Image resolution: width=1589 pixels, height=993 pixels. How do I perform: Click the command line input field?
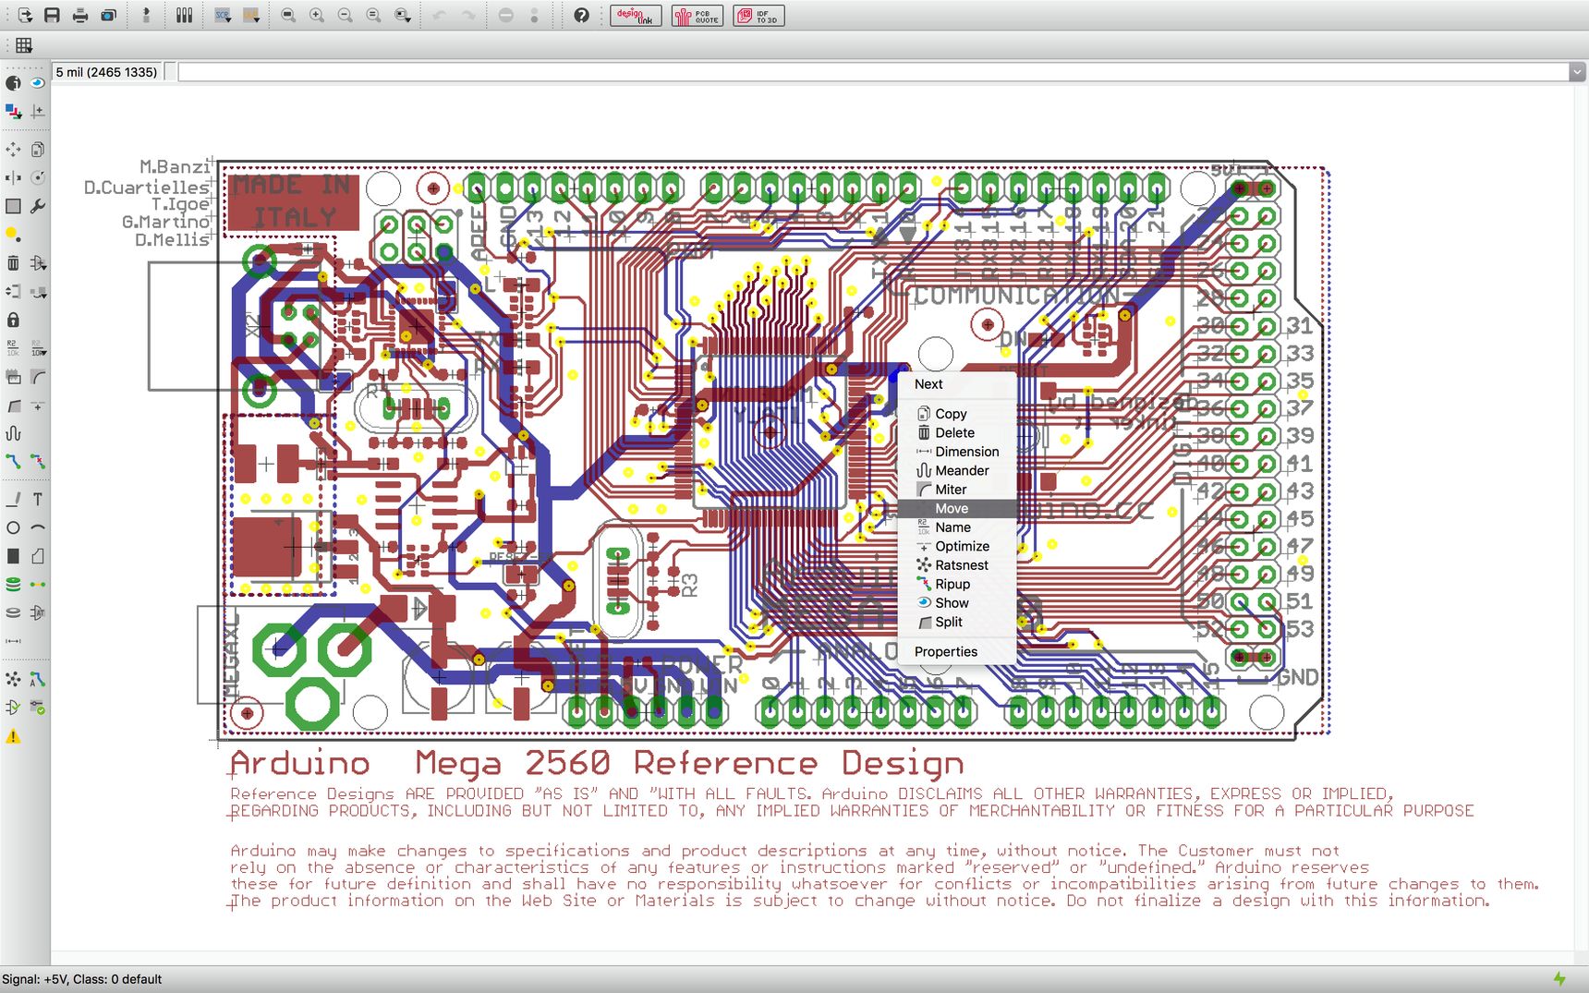pos(873,72)
